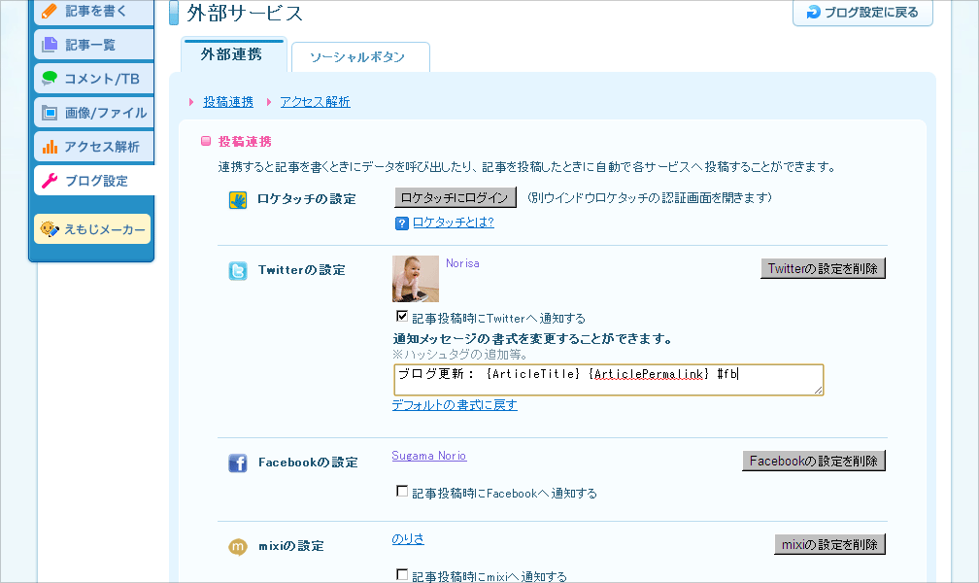Uncheck 記事投稿時にTwitterへ通知する checkbox
This screenshot has height=583, width=979.
tap(402, 316)
